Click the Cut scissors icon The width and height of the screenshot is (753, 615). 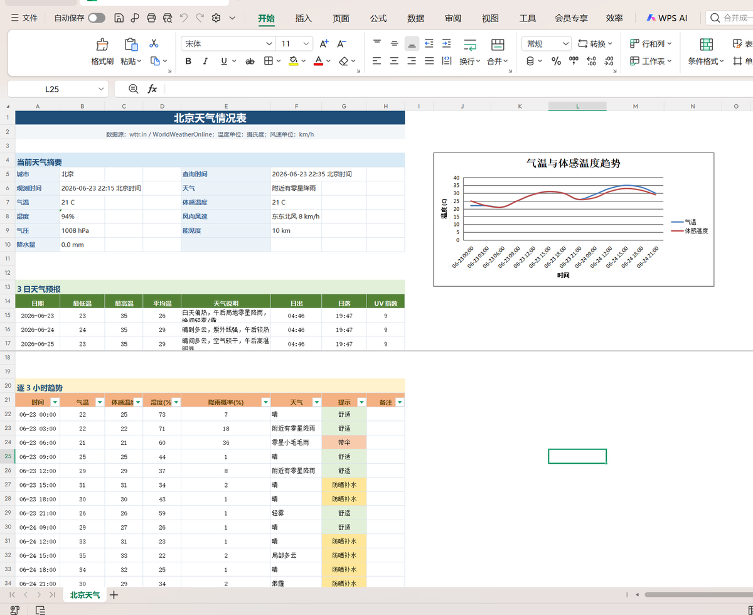[154, 44]
